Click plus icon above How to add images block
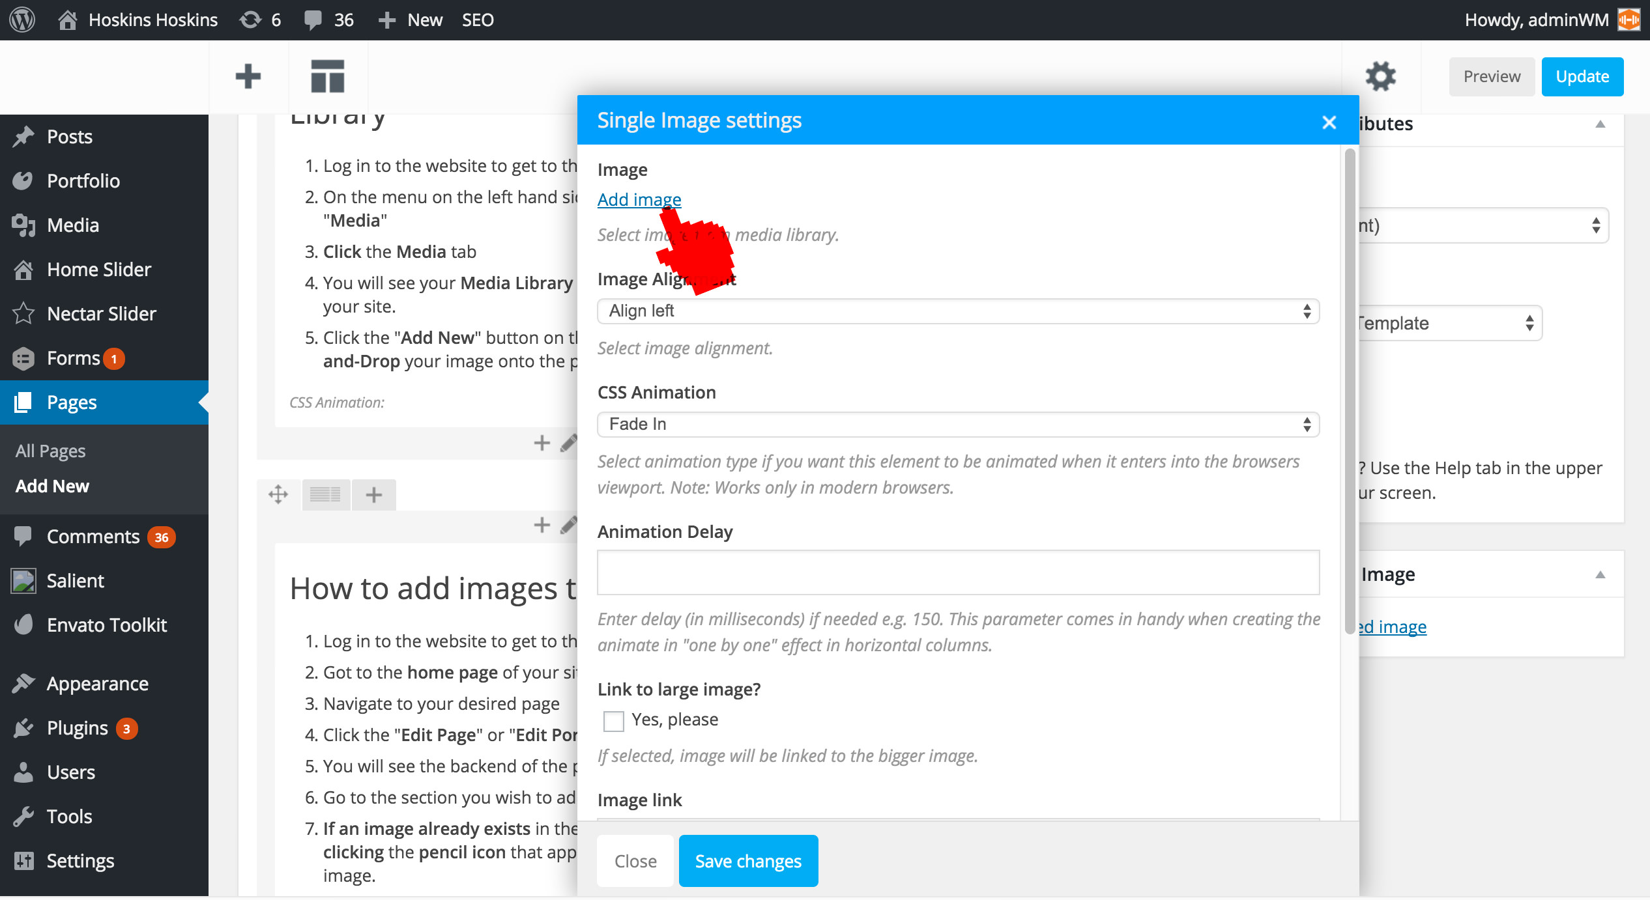 tap(542, 525)
